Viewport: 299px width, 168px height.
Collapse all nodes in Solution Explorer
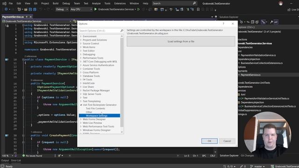pos(252,22)
